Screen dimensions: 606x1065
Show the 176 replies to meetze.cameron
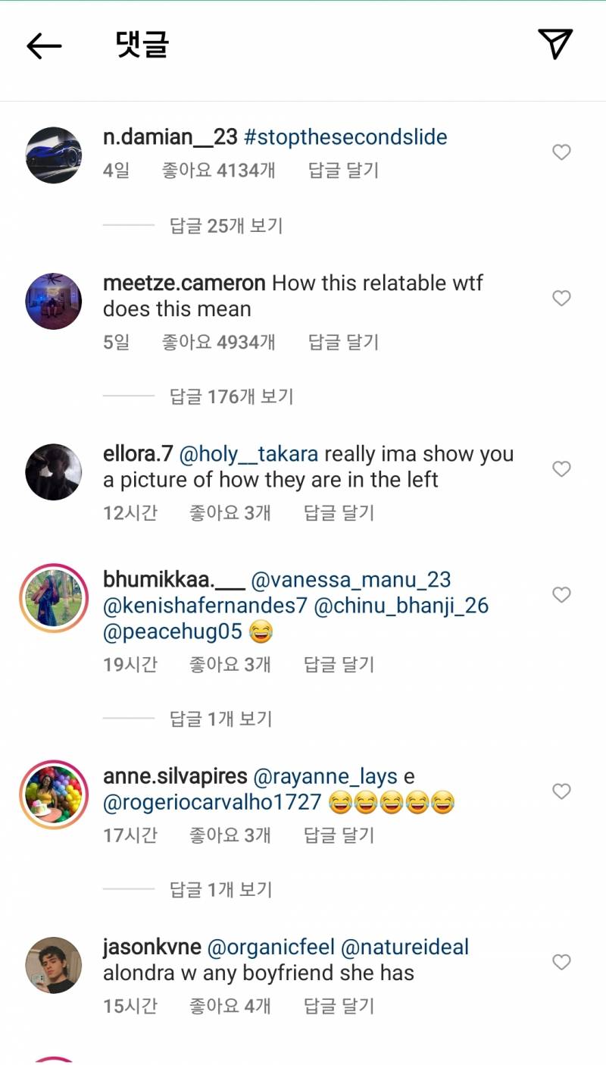coord(231,396)
